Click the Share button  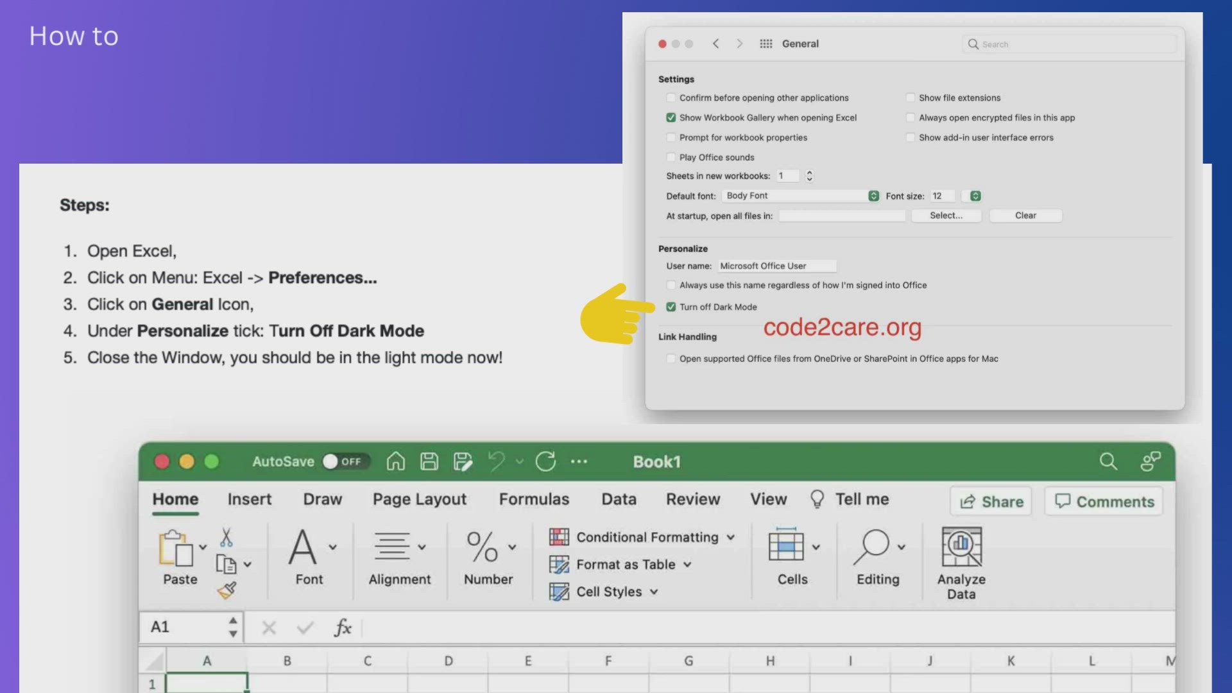(x=991, y=501)
